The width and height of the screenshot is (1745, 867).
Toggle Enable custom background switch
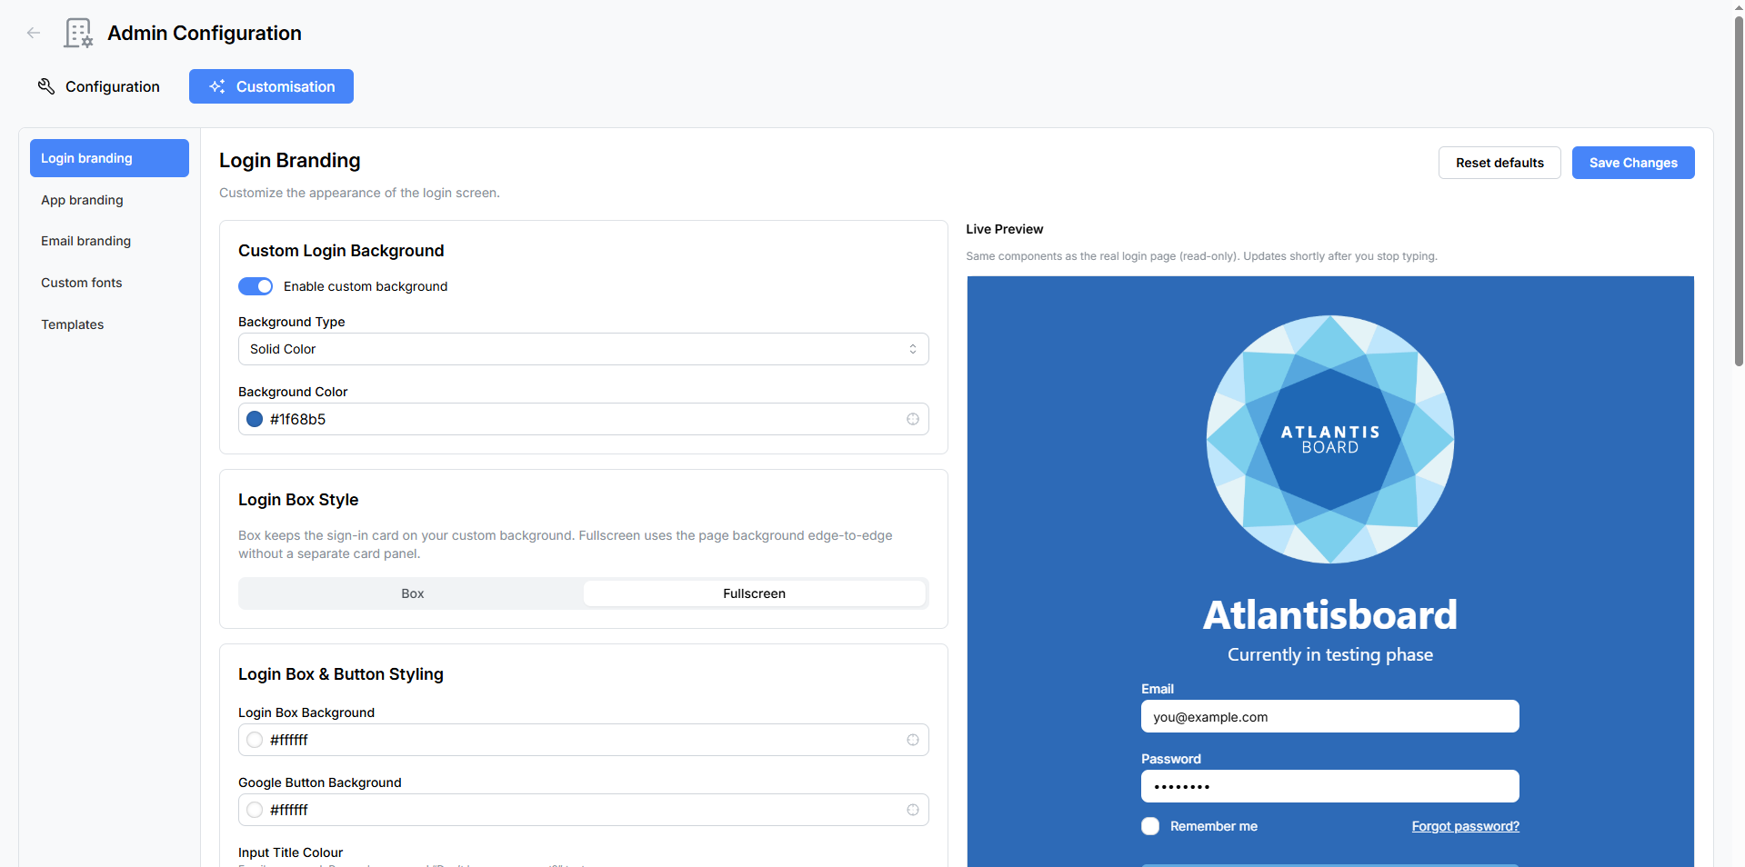(256, 286)
